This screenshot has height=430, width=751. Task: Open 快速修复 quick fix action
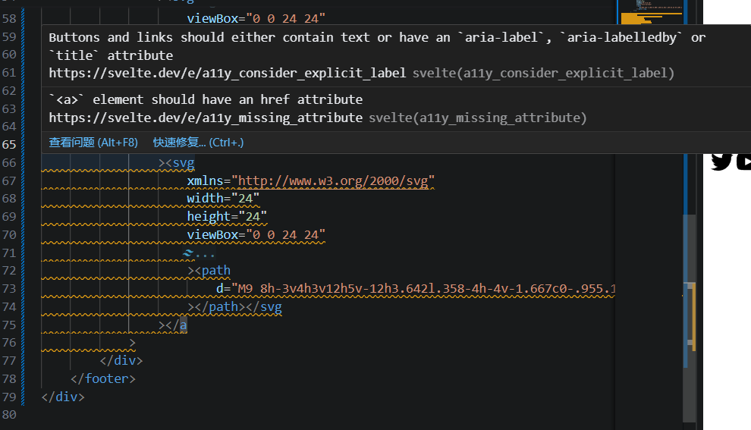[198, 143]
